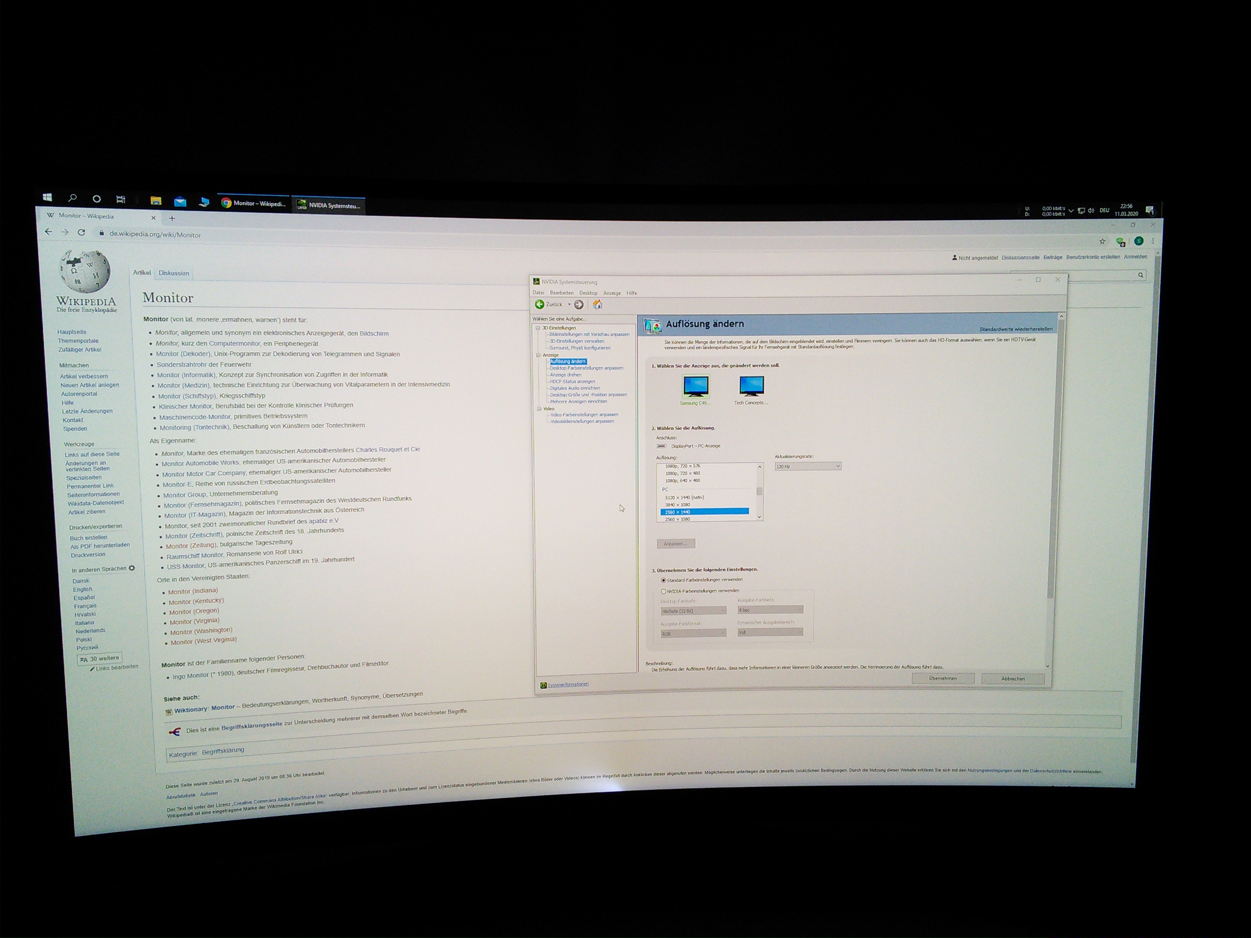Reload the Wikipedia page
The height and width of the screenshot is (938, 1251).
[82, 233]
